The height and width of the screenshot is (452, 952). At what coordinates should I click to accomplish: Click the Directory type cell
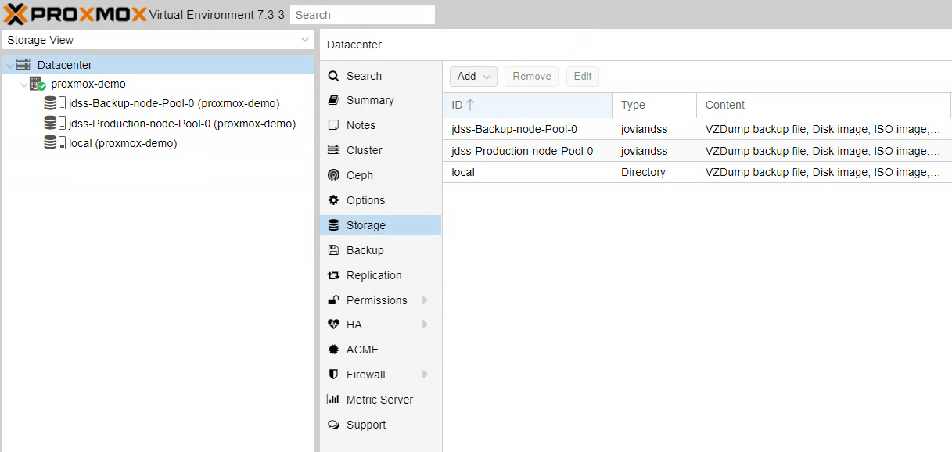click(643, 172)
